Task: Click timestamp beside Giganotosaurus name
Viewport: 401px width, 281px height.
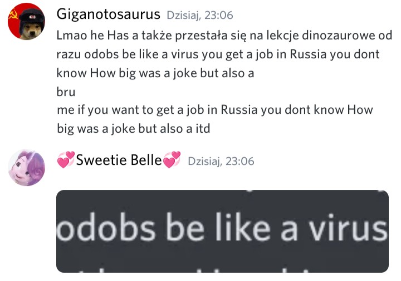Action: tap(200, 16)
